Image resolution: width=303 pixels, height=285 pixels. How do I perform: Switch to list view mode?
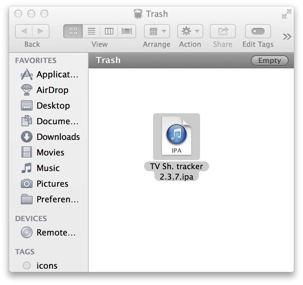tap(91, 31)
